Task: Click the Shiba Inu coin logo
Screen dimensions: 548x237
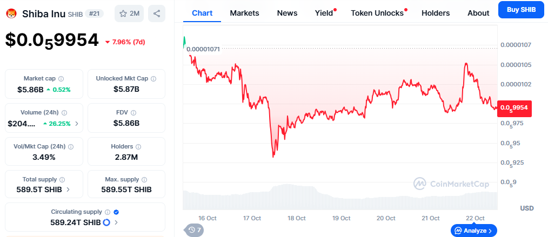Action: 11,13
